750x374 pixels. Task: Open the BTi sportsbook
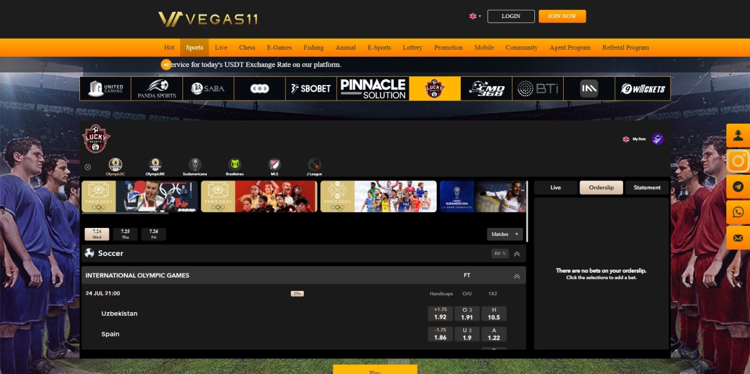[x=537, y=89]
